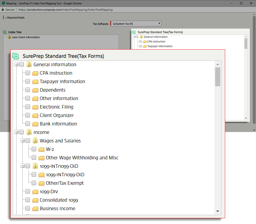Image resolution: width=256 pixels, height=224 pixels.
Task: Select the Business Income item
Action: tap(57, 209)
